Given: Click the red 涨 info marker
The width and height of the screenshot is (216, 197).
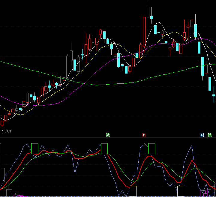Looking at the screenshot, I should click(x=144, y=135).
